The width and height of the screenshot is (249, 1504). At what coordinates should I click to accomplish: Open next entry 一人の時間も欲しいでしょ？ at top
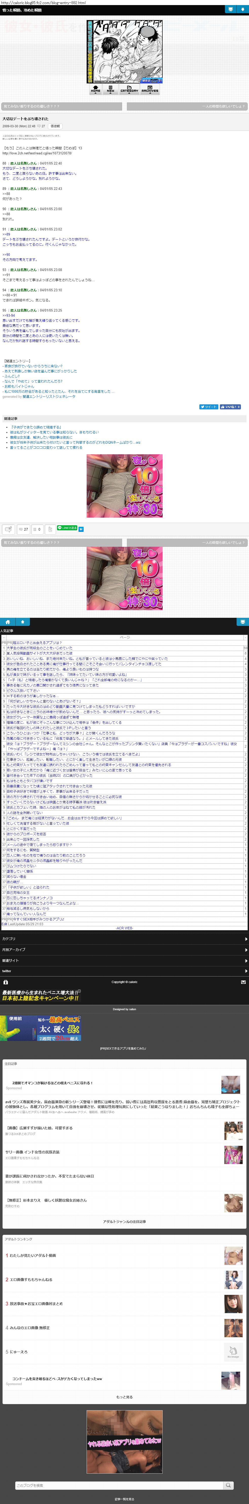[x=187, y=106]
